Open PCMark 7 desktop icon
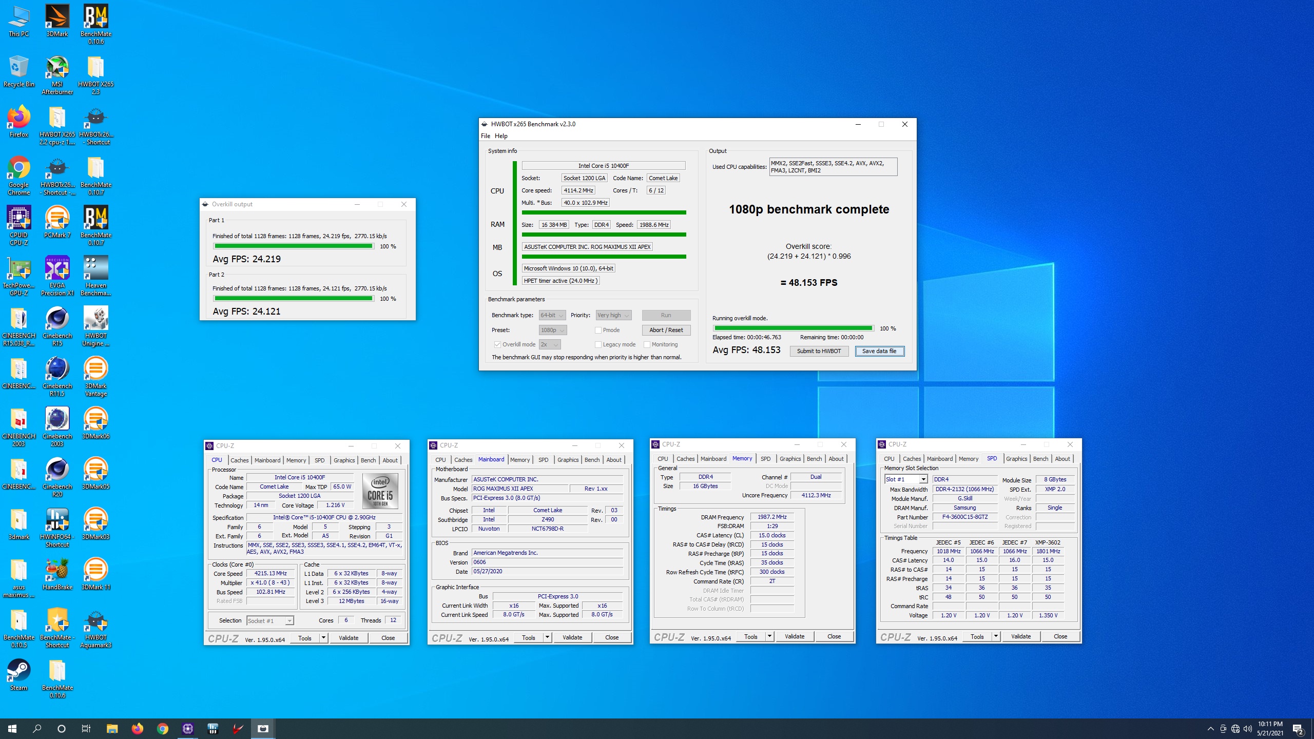Screen dimensions: 1314x739 click(57, 222)
